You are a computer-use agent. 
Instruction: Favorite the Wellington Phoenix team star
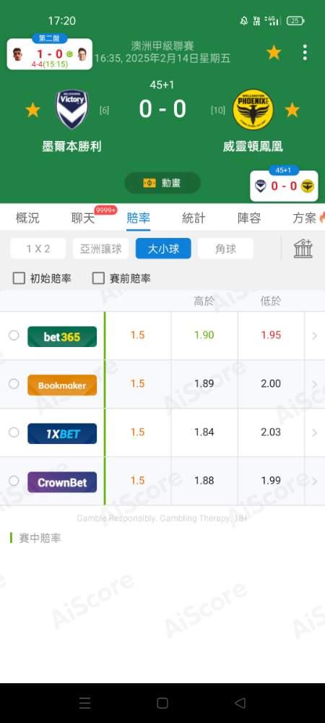292,110
